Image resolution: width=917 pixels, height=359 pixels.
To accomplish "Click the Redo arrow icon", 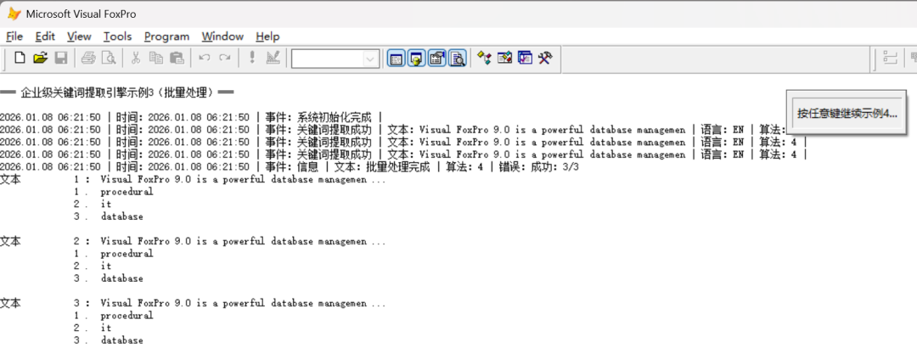I will coord(224,58).
